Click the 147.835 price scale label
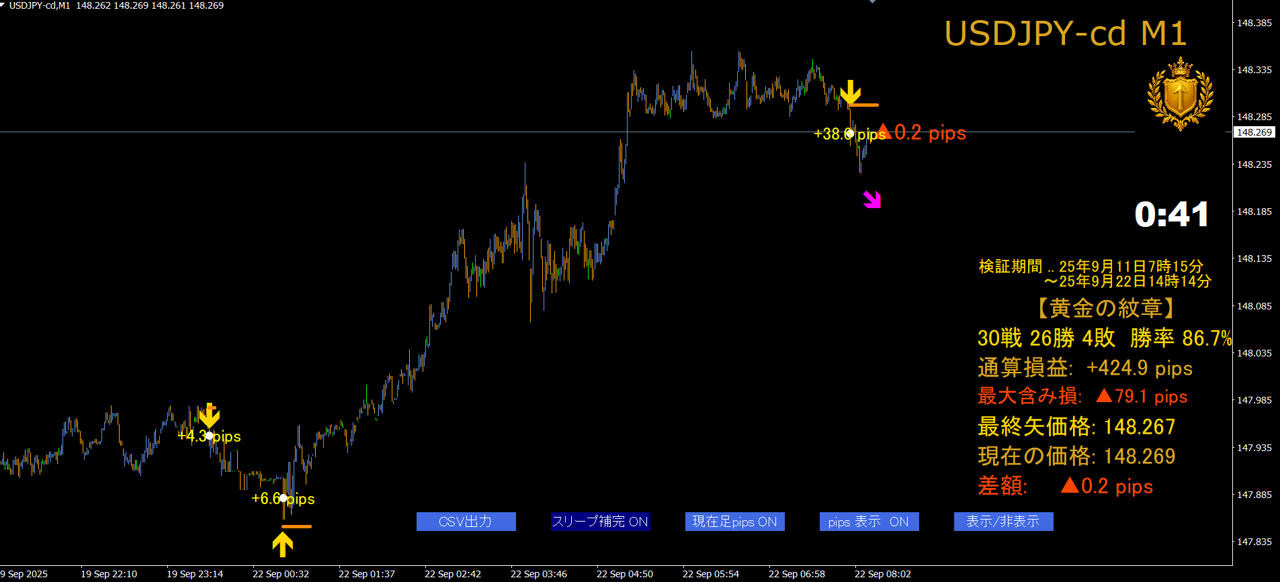 (x=1254, y=542)
